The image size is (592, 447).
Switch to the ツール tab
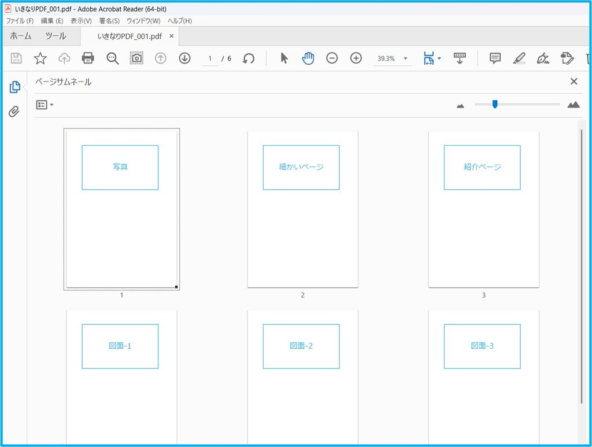[55, 36]
